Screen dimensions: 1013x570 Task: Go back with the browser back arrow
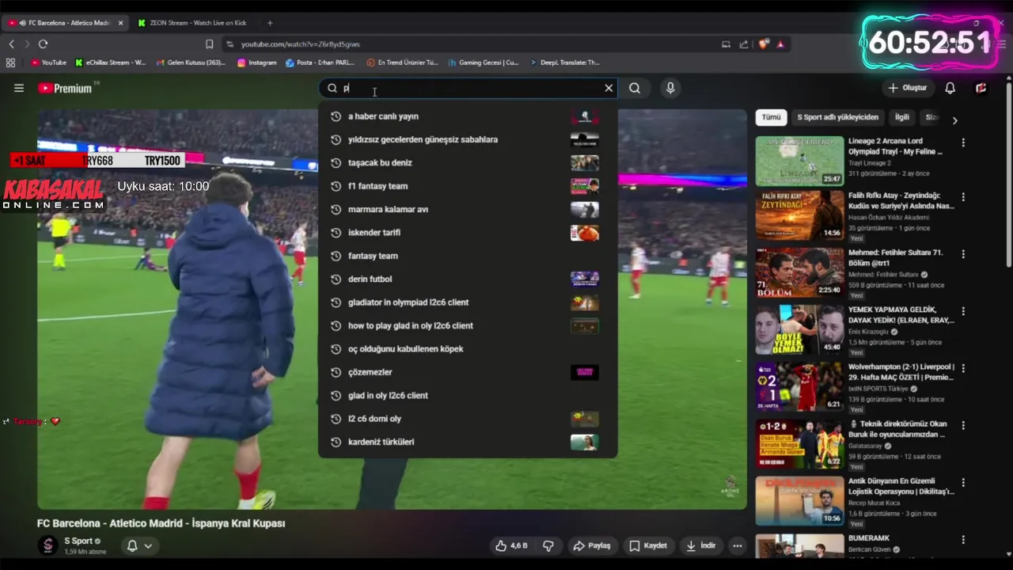click(11, 44)
